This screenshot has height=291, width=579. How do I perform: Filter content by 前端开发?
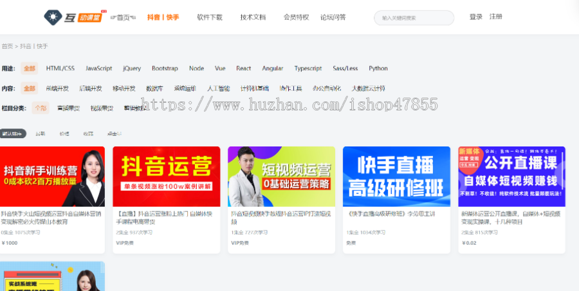57,88
